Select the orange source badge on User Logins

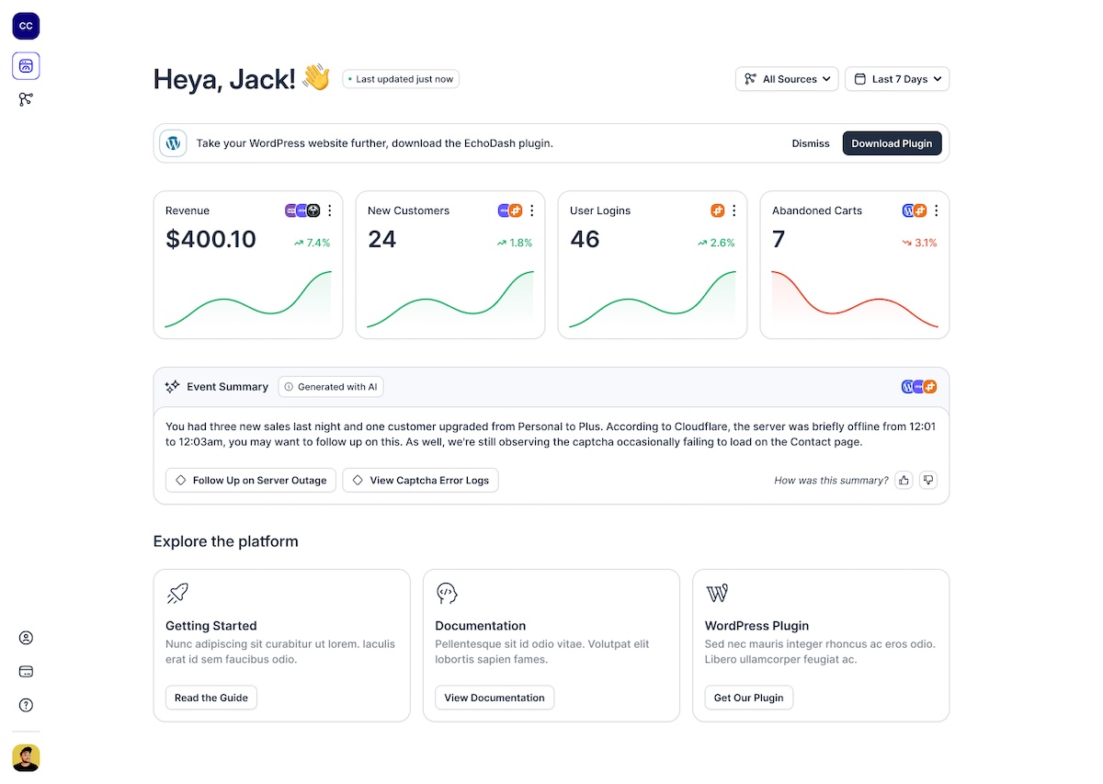(x=717, y=210)
